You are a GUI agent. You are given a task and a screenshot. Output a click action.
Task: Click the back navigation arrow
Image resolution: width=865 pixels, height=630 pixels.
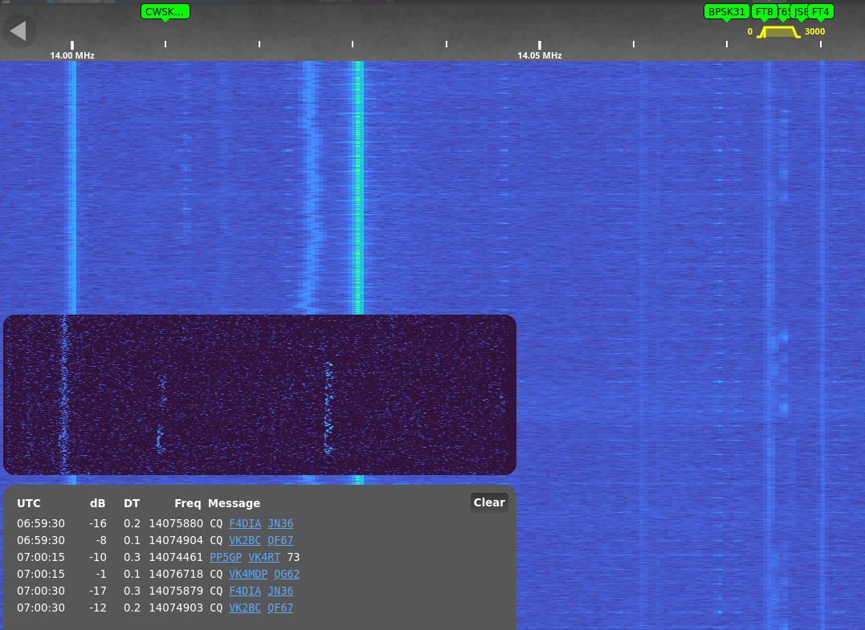19,30
